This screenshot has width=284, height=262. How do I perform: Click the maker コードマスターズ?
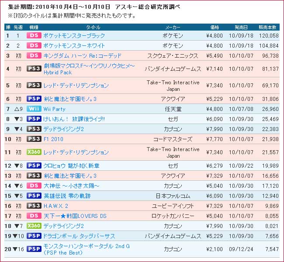click(x=173, y=139)
